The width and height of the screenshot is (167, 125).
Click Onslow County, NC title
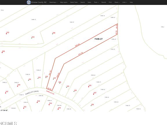click(x=39, y=2)
